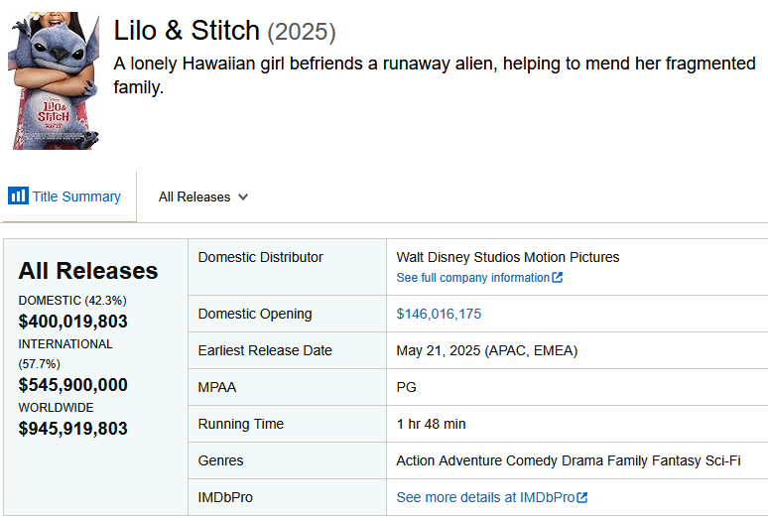
Task: Open the Lilo & Stitch poster thumbnail
Action: coord(54,80)
